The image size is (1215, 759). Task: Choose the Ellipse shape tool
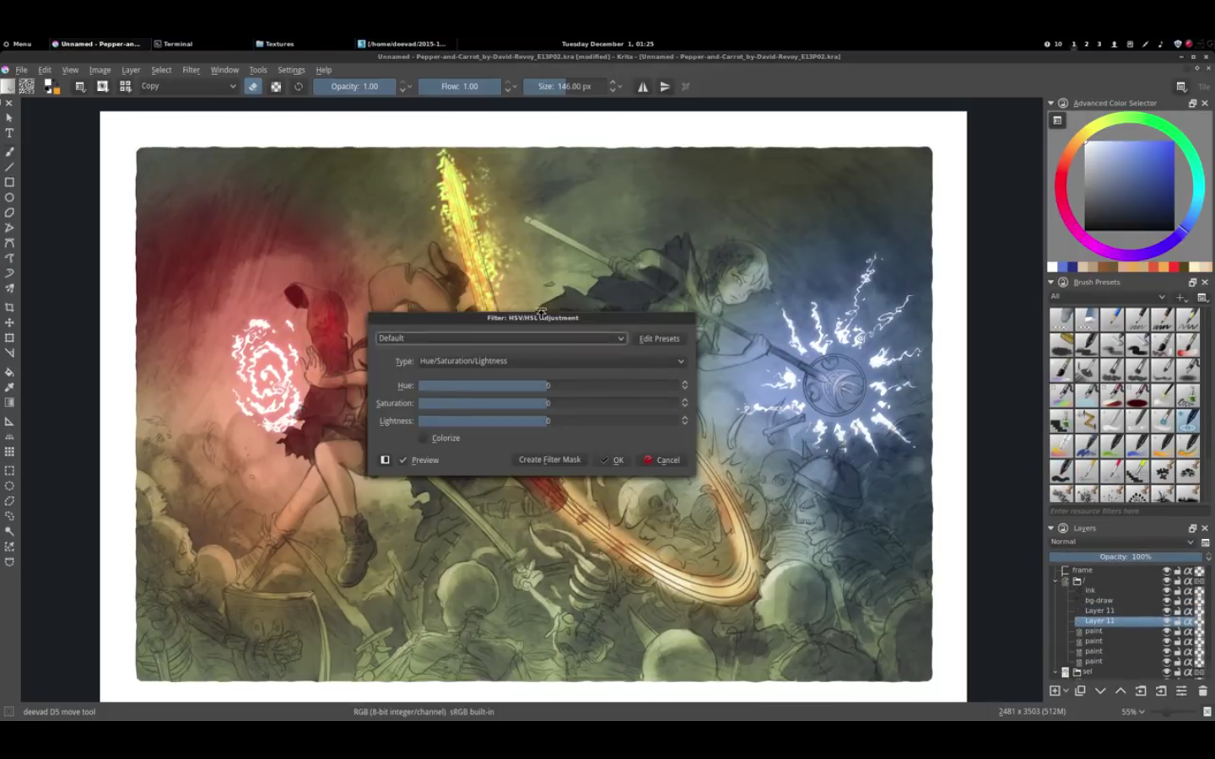[x=9, y=197]
